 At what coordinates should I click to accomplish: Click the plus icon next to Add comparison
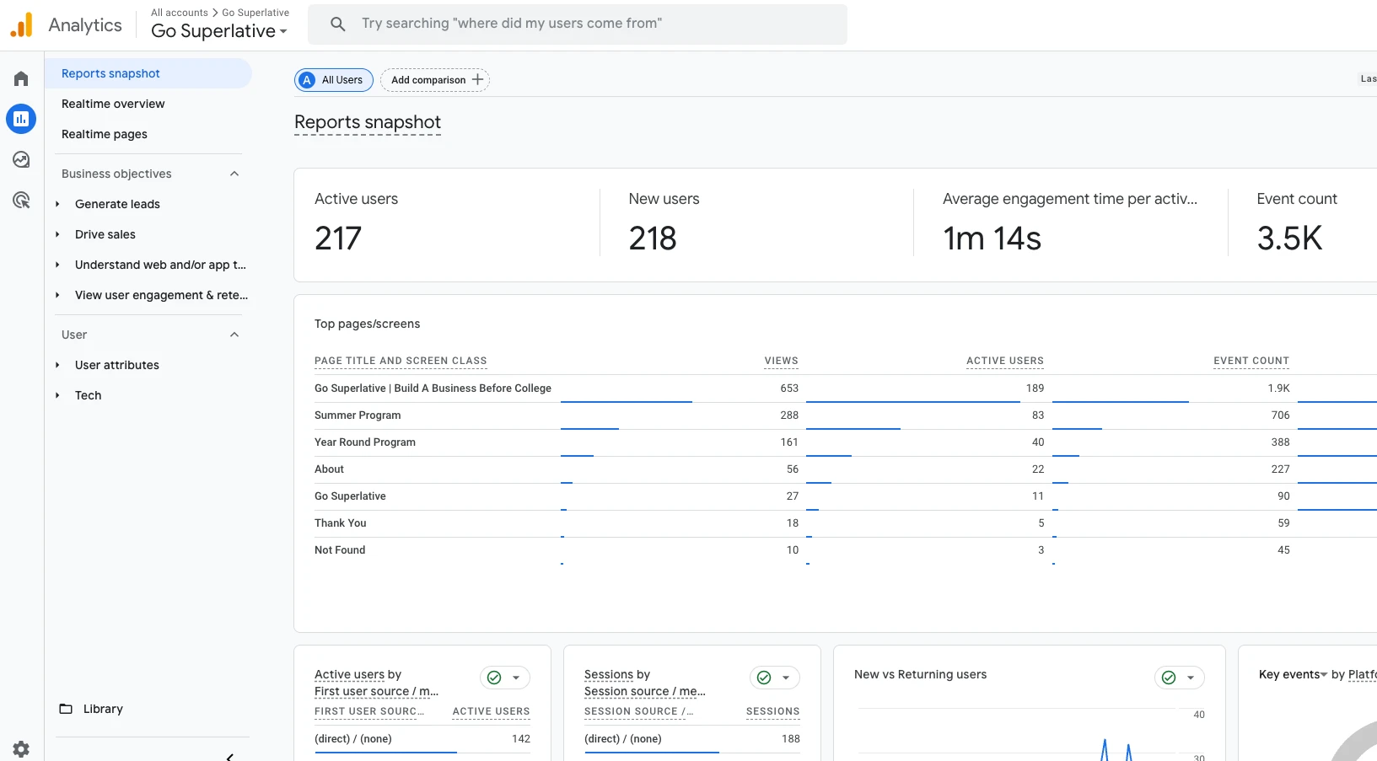pos(477,79)
